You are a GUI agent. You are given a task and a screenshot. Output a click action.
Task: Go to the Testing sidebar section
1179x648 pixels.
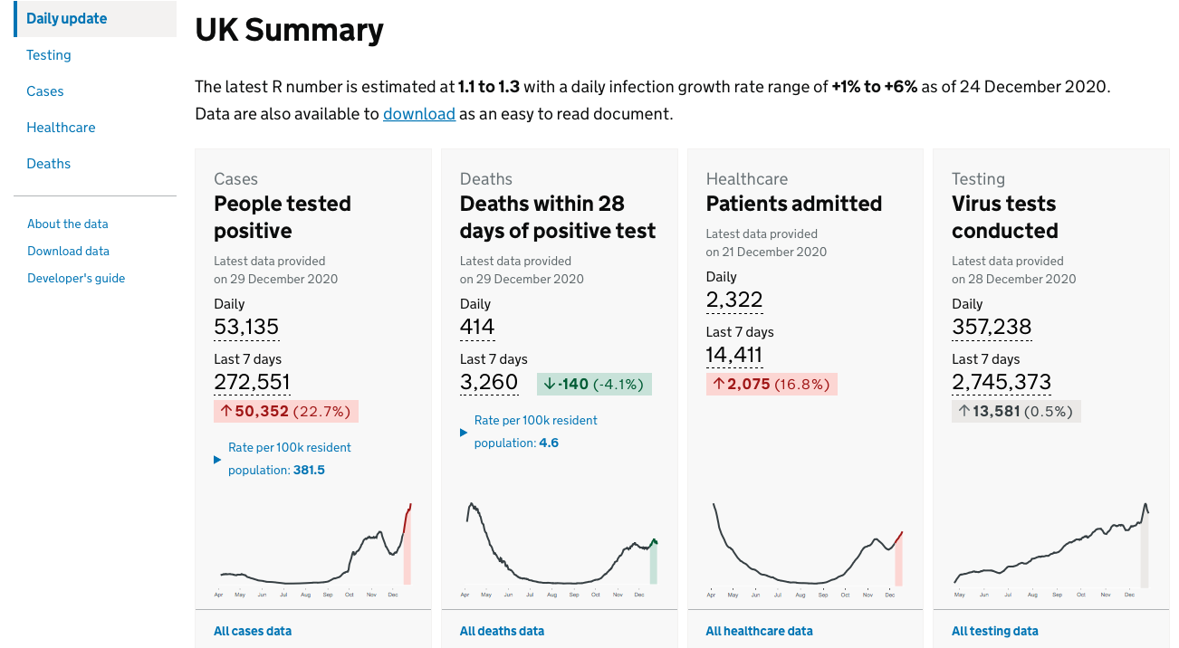(49, 55)
